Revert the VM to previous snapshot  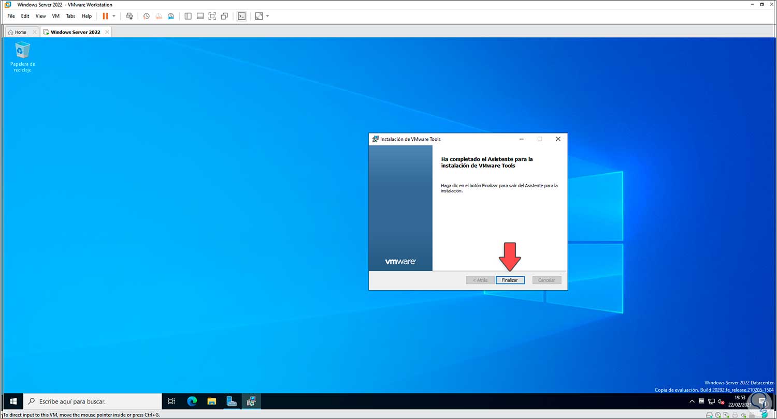159,16
